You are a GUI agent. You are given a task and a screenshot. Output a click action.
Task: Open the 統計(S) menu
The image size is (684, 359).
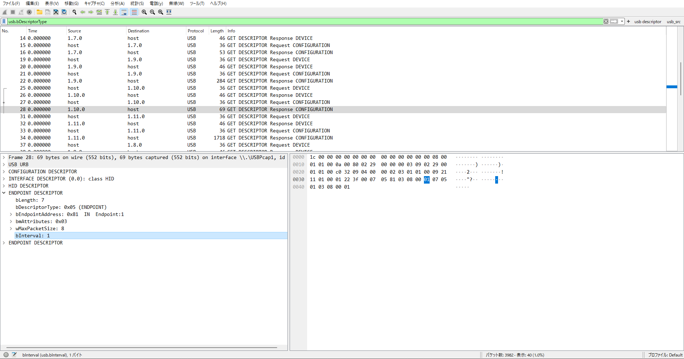point(137,4)
